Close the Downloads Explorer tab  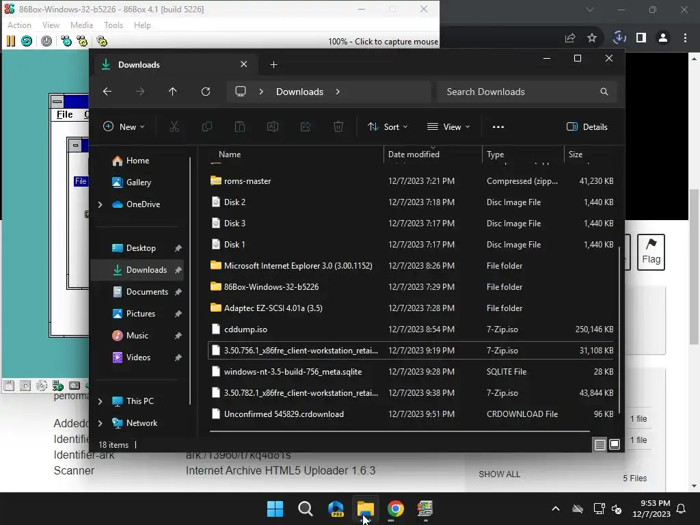pyautogui.click(x=244, y=64)
